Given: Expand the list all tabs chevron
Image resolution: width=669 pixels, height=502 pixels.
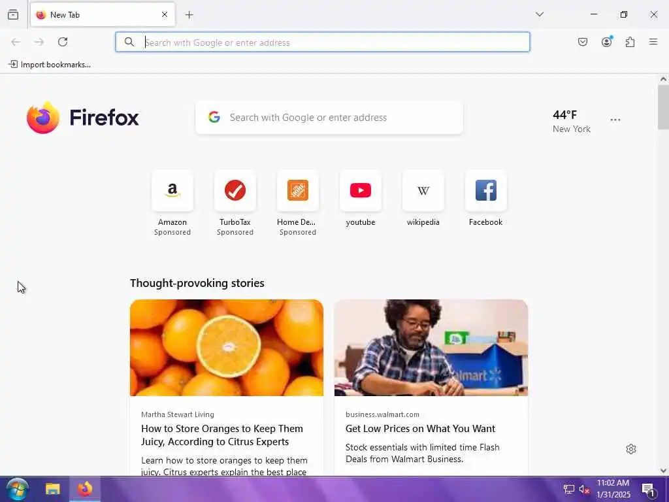Looking at the screenshot, I should (540, 14).
